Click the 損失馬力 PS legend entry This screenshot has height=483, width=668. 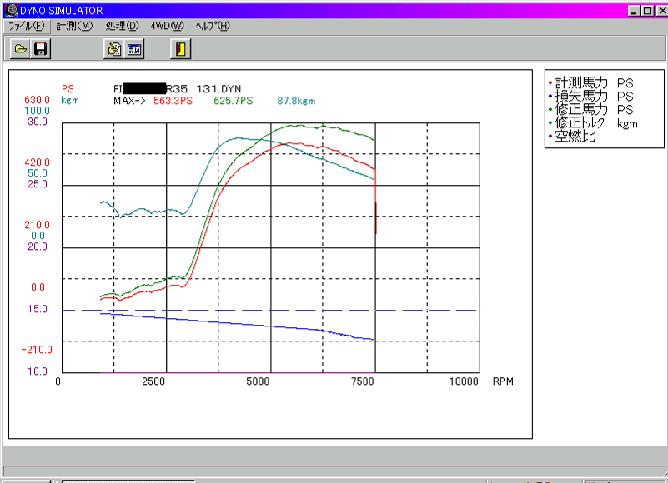coord(590,97)
